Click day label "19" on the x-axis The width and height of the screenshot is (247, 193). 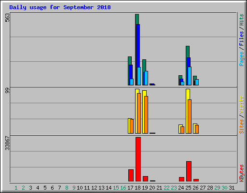(145, 188)
